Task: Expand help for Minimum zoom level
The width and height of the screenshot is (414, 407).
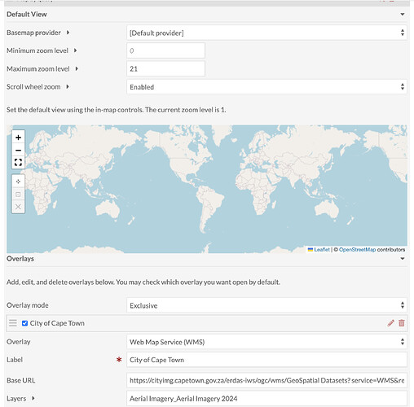Action: [x=75, y=50]
